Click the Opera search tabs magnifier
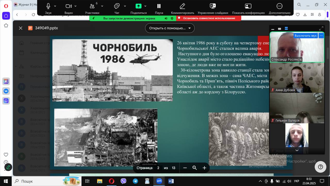Screen dimensions: 330x186 coord(299,5)
